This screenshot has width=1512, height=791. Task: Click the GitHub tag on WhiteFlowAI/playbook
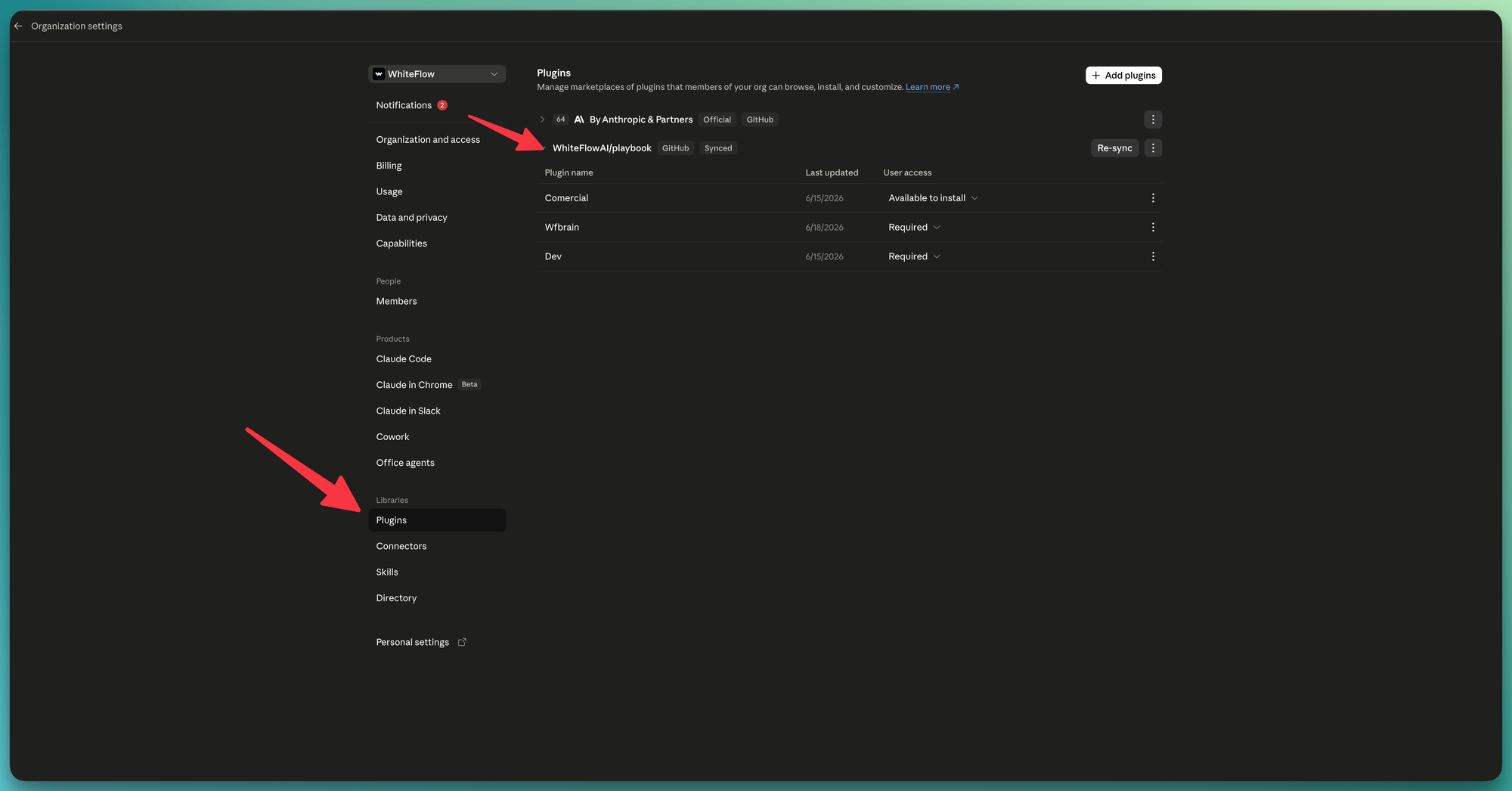pos(676,148)
